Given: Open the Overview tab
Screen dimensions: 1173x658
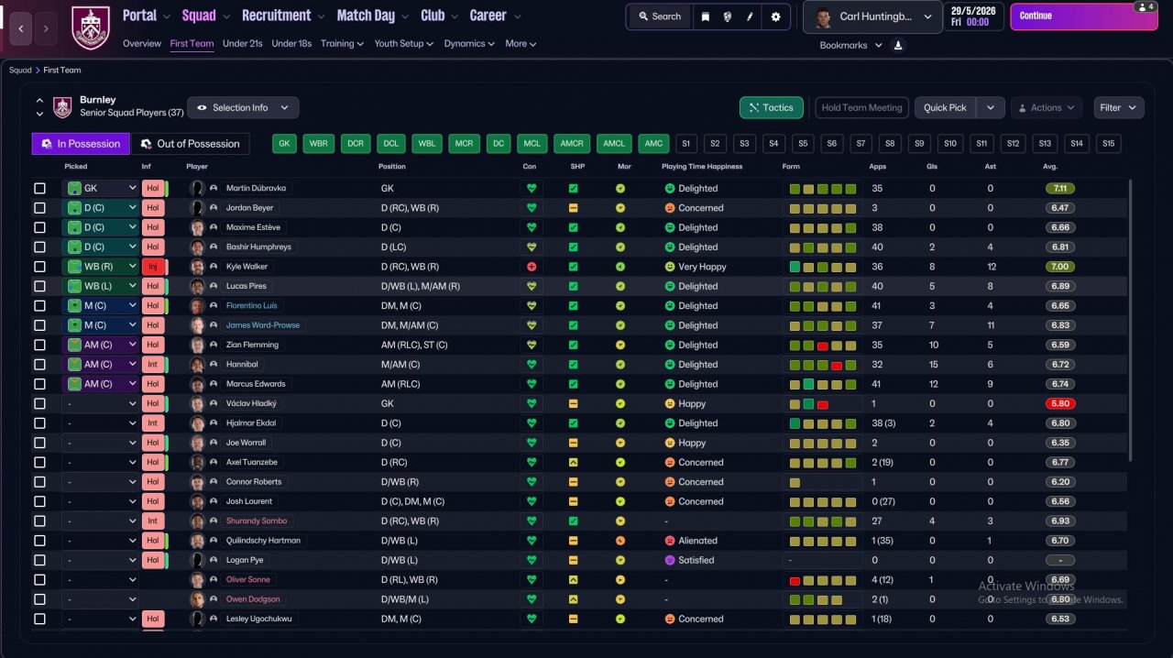Looking at the screenshot, I should click(x=142, y=43).
